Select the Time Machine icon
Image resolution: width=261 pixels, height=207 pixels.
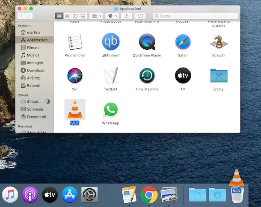click(147, 75)
